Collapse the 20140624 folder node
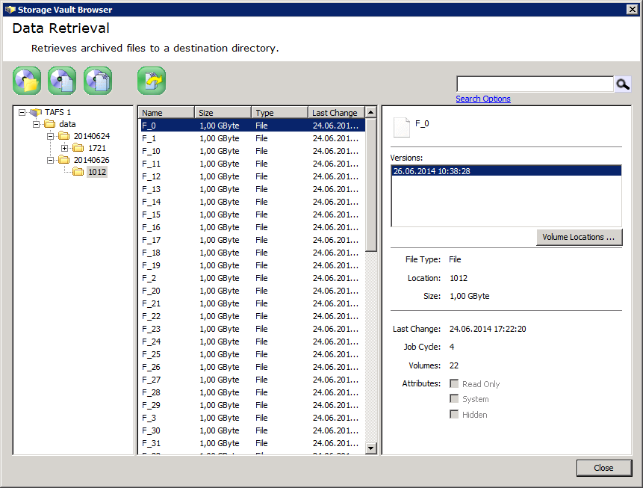 [51, 136]
